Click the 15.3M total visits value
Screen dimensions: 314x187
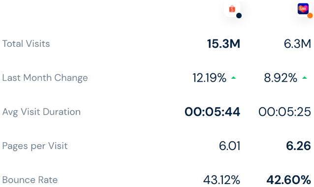tap(223, 44)
